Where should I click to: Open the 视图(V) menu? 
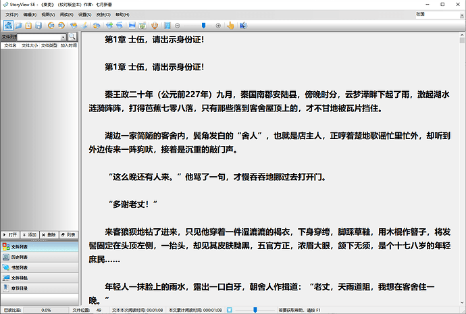click(48, 15)
